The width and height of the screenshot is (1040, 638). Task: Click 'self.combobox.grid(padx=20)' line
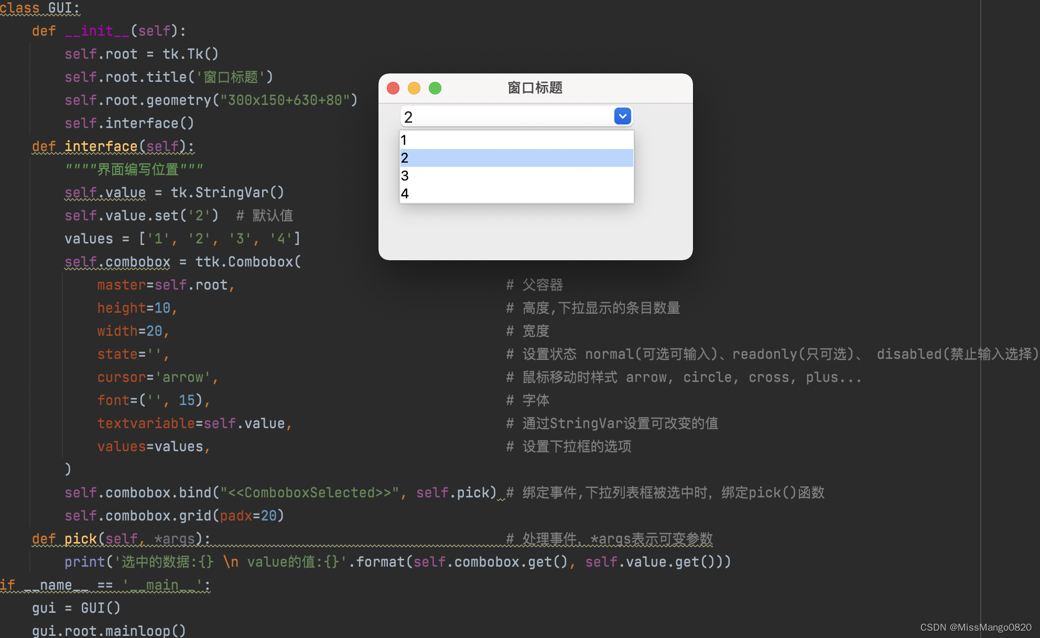point(174,516)
